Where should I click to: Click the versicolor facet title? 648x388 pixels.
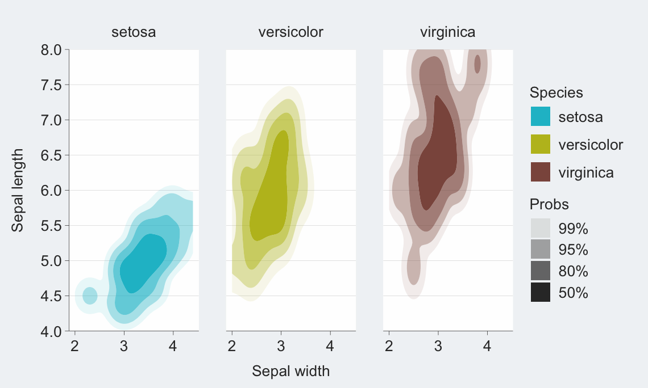291,32
